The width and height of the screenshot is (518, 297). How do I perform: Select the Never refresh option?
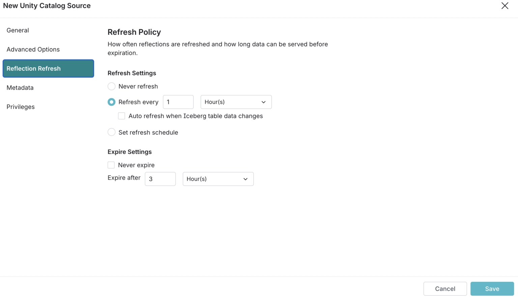click(111, 86)
